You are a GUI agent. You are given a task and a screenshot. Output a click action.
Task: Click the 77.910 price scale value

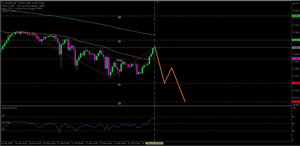296,25
